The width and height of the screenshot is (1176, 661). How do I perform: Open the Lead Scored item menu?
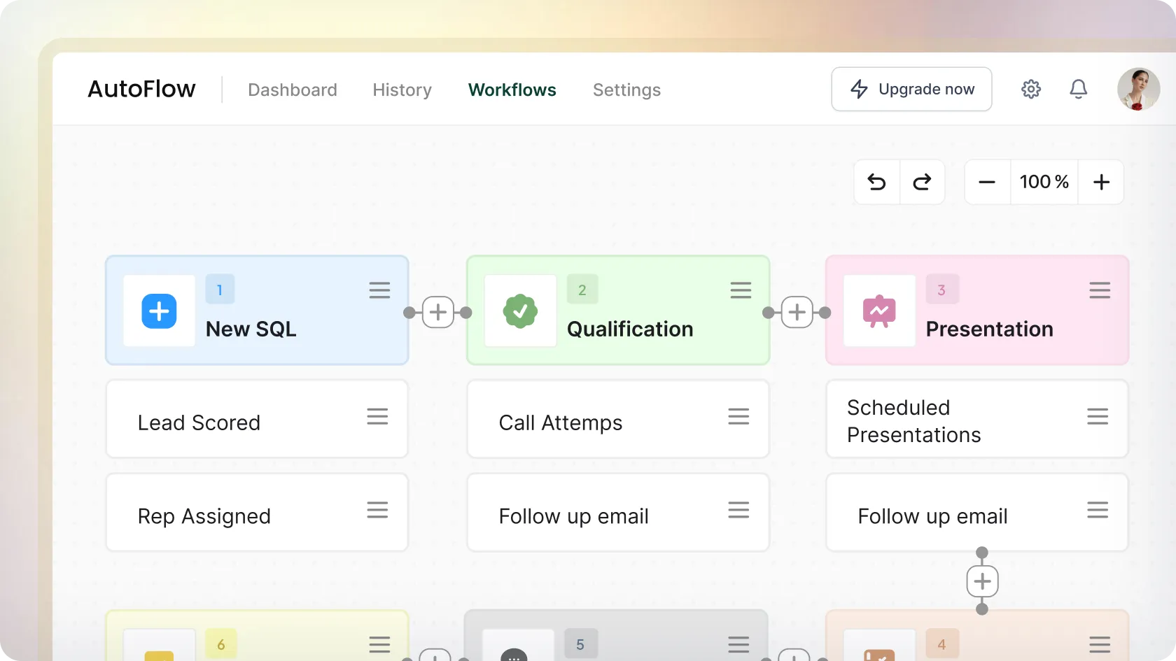click(377, 417)
